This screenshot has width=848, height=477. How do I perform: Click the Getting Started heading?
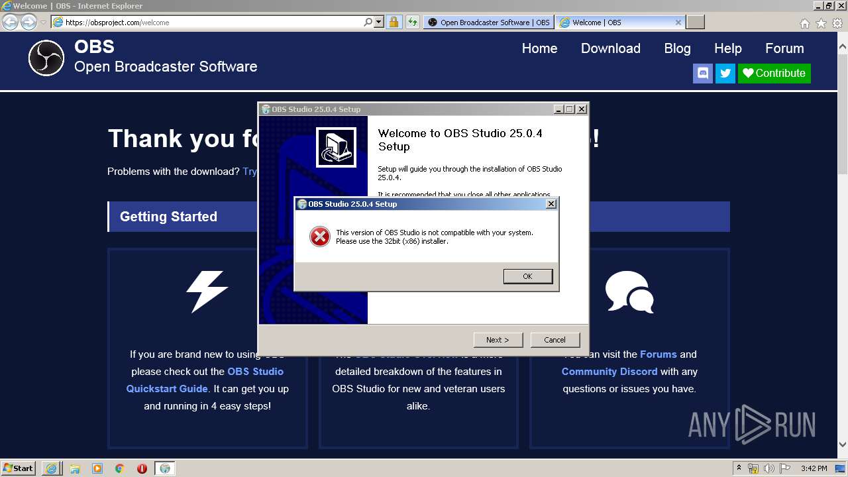pyautogui.click(x=168, y=217)
